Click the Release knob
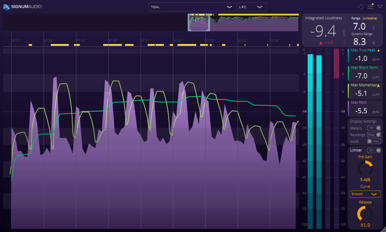 pos(365,213)
